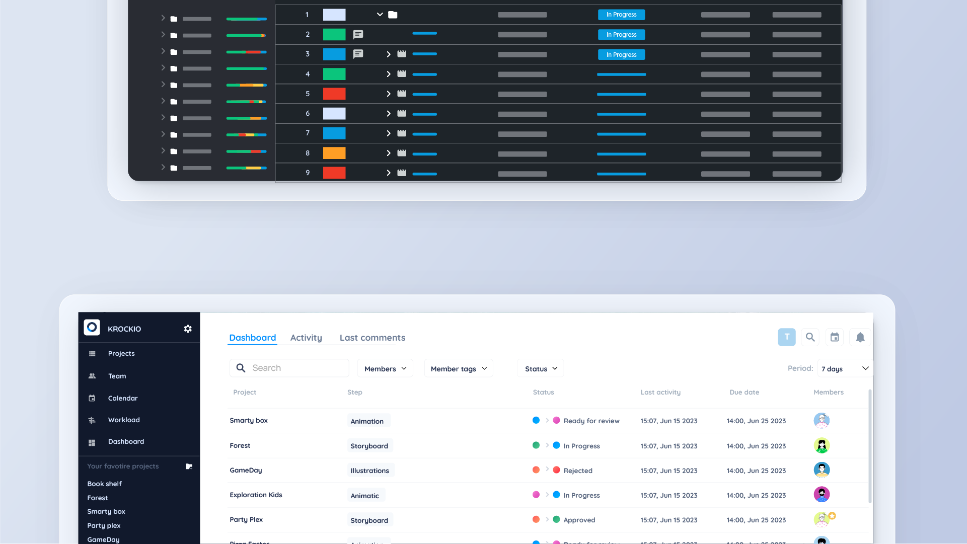The height and width of the screenshot is (544, 967).
Task: Click the Exploration Kids project name
Action: [256, 495]
